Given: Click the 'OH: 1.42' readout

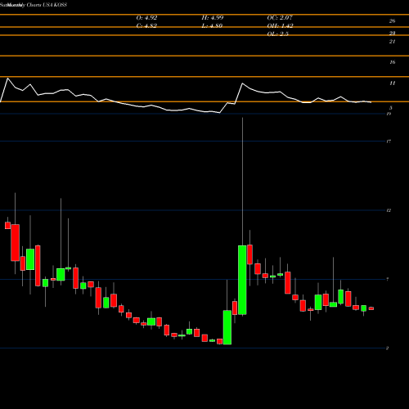Looking at the screenshot, I should point(280,26).
